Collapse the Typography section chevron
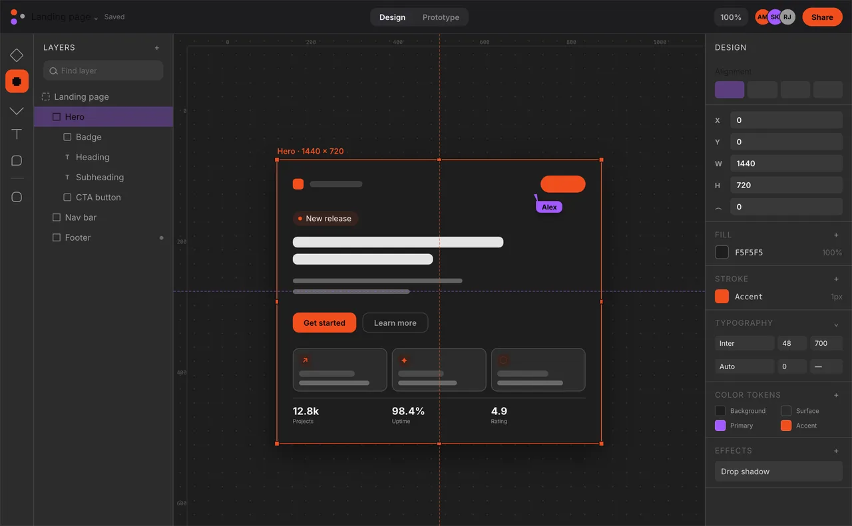Screen dimensions: 852x526 837,324
